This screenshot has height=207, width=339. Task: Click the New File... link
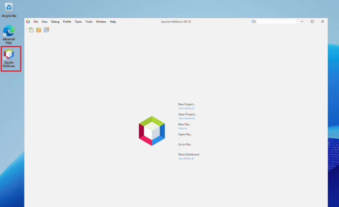click(184, 124)
